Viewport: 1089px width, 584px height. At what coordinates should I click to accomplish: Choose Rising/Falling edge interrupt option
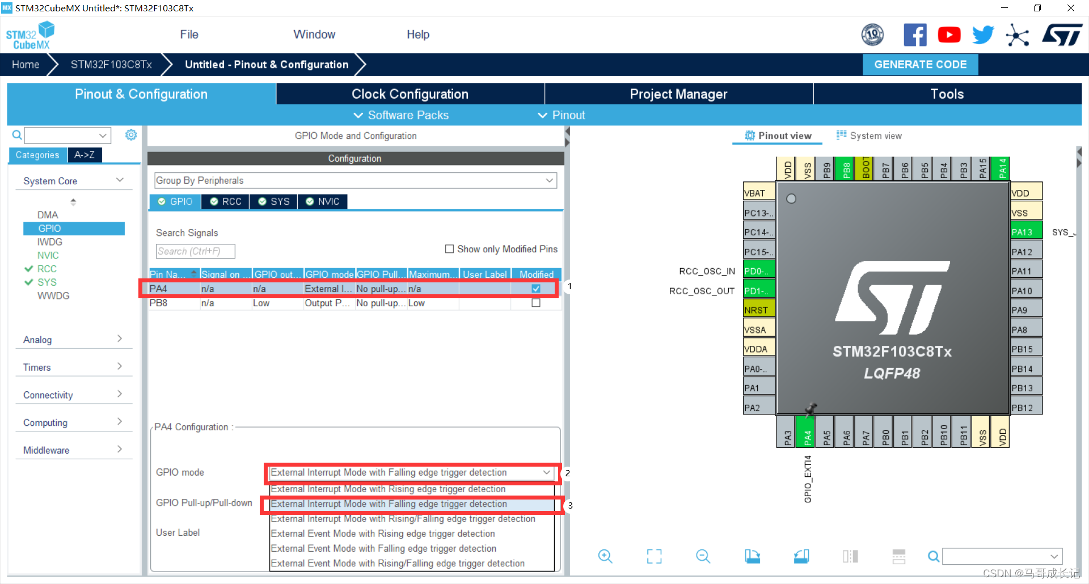point(411,519)
